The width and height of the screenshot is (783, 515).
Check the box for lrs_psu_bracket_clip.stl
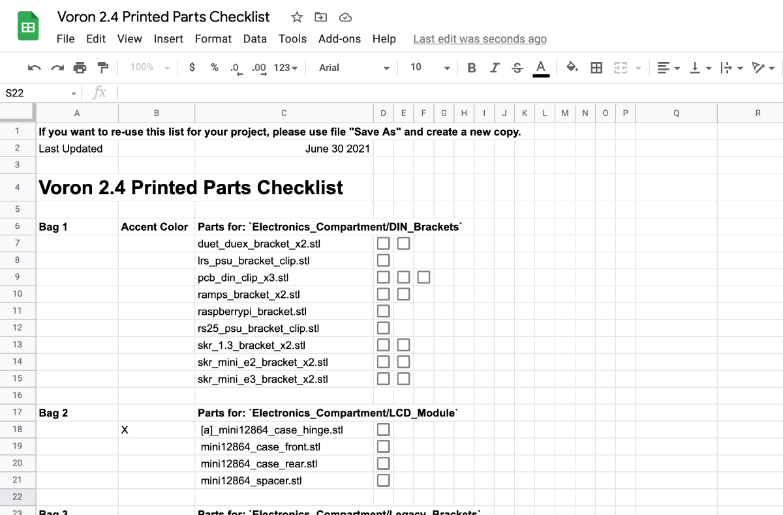point(384,260)
